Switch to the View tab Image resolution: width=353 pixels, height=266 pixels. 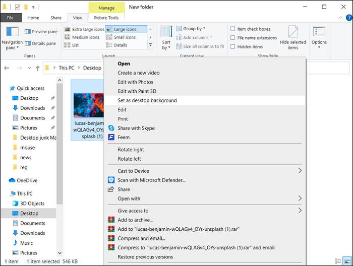pyautogui.click(x=78, y=18)
